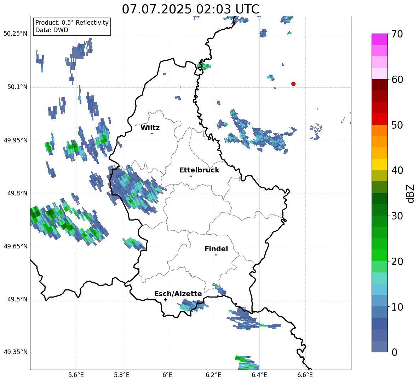Image resolution: width=419 pixels, height=382 pixels.
Task: Click the 6.6°E longitude label
Action: point(305,375)
